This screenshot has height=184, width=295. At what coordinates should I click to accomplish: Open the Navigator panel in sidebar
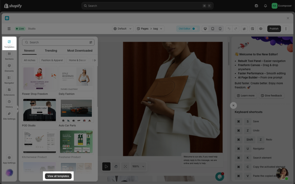point(9,80)
